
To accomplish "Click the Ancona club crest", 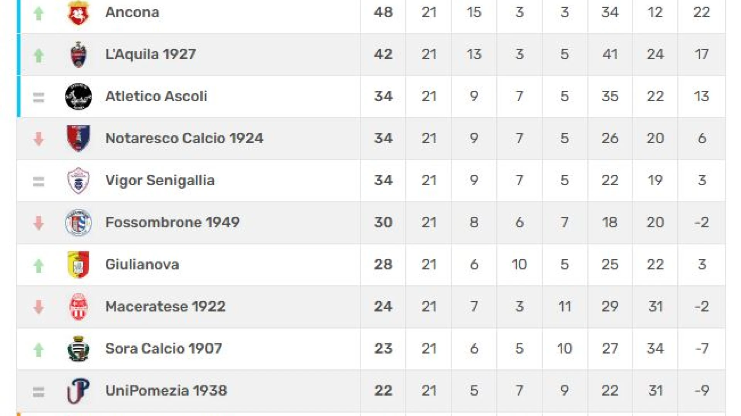I will 78,13.
